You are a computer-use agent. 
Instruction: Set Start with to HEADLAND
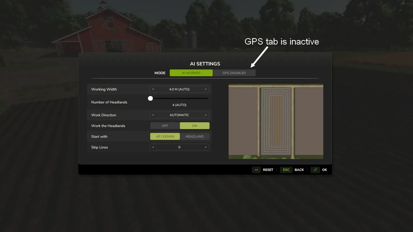click(x=195, y=136)
